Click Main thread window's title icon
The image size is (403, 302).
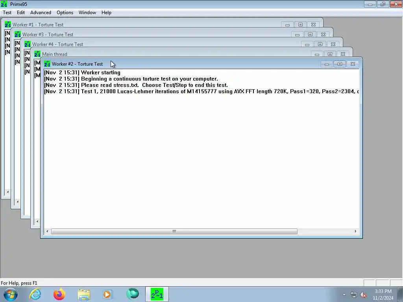[37, 54]
